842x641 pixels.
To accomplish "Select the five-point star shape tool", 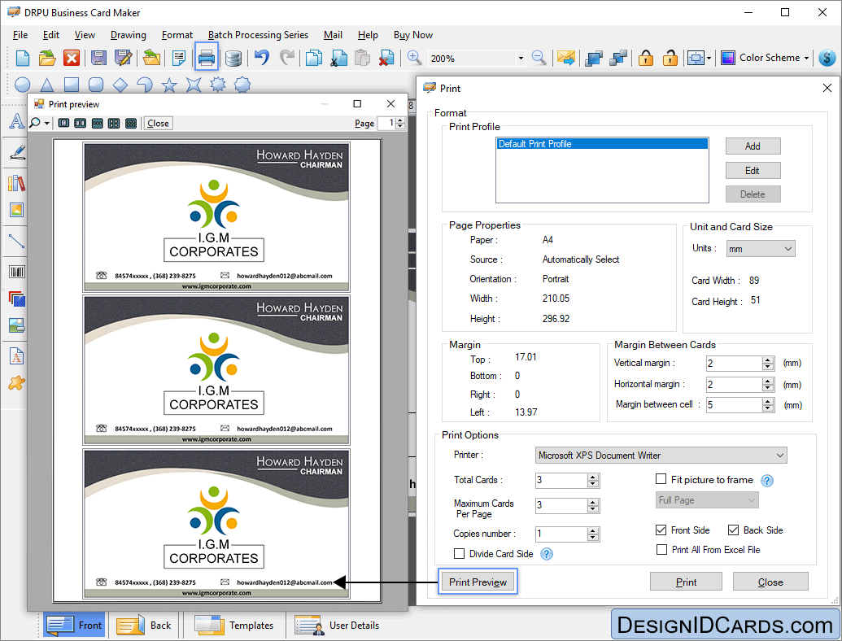I will pyautogui.click(x=169, y=85).
